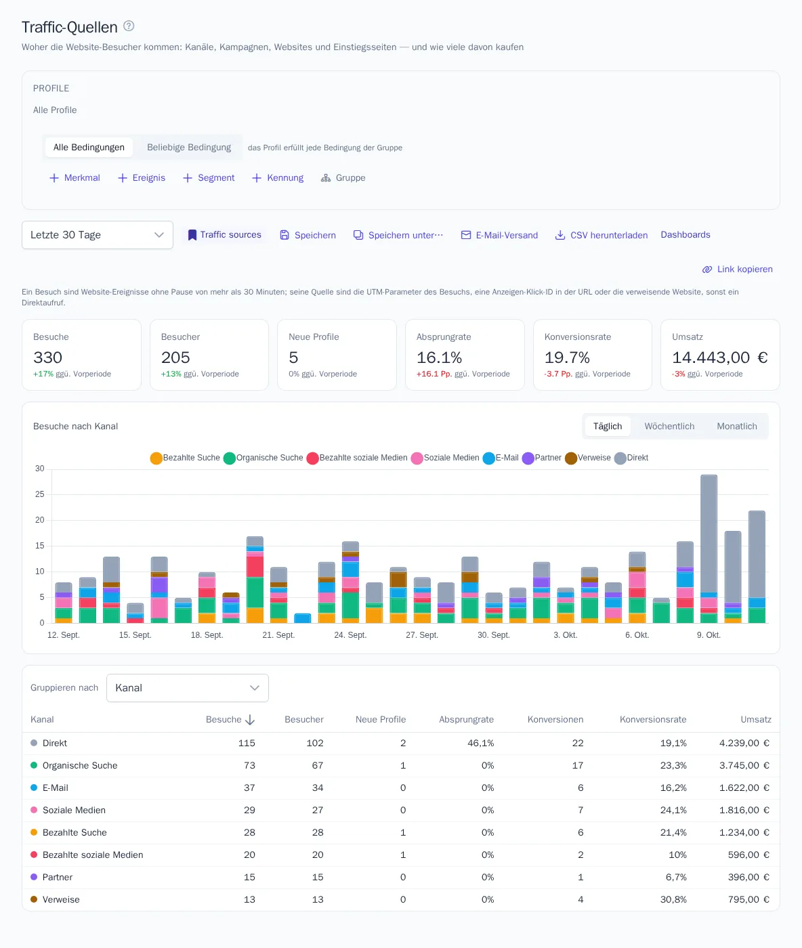Click the plus icon next to Kennung
Image resolution: width=802 pixels, height=948 pixels.
(257, 178)
